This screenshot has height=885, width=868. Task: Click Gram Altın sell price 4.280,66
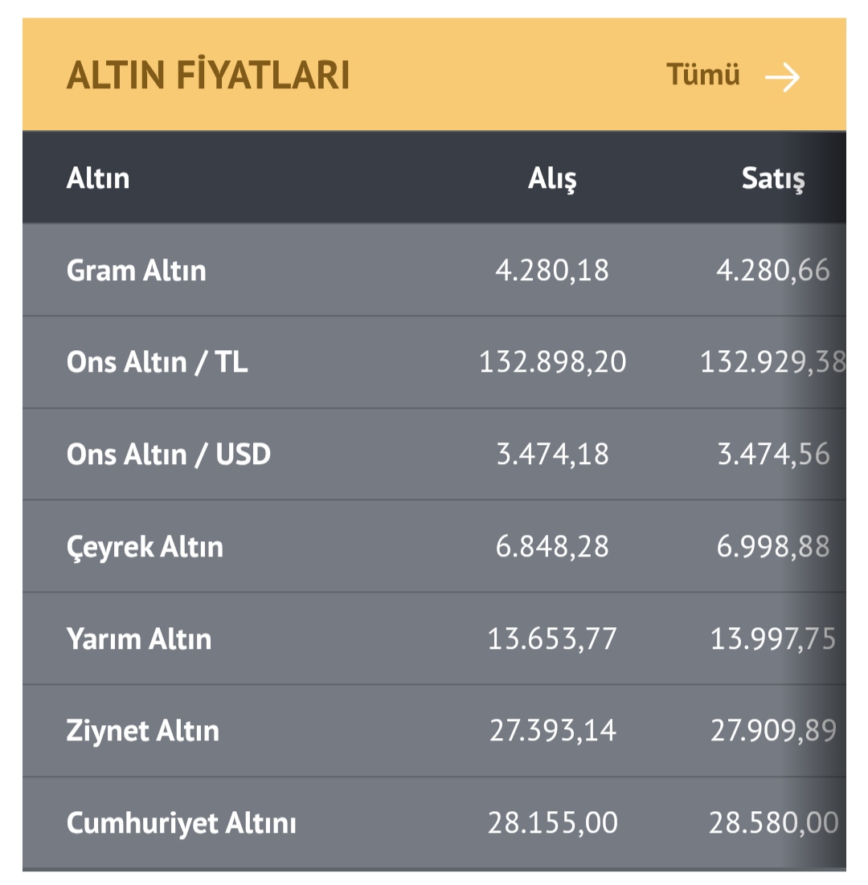click(772, 271)
